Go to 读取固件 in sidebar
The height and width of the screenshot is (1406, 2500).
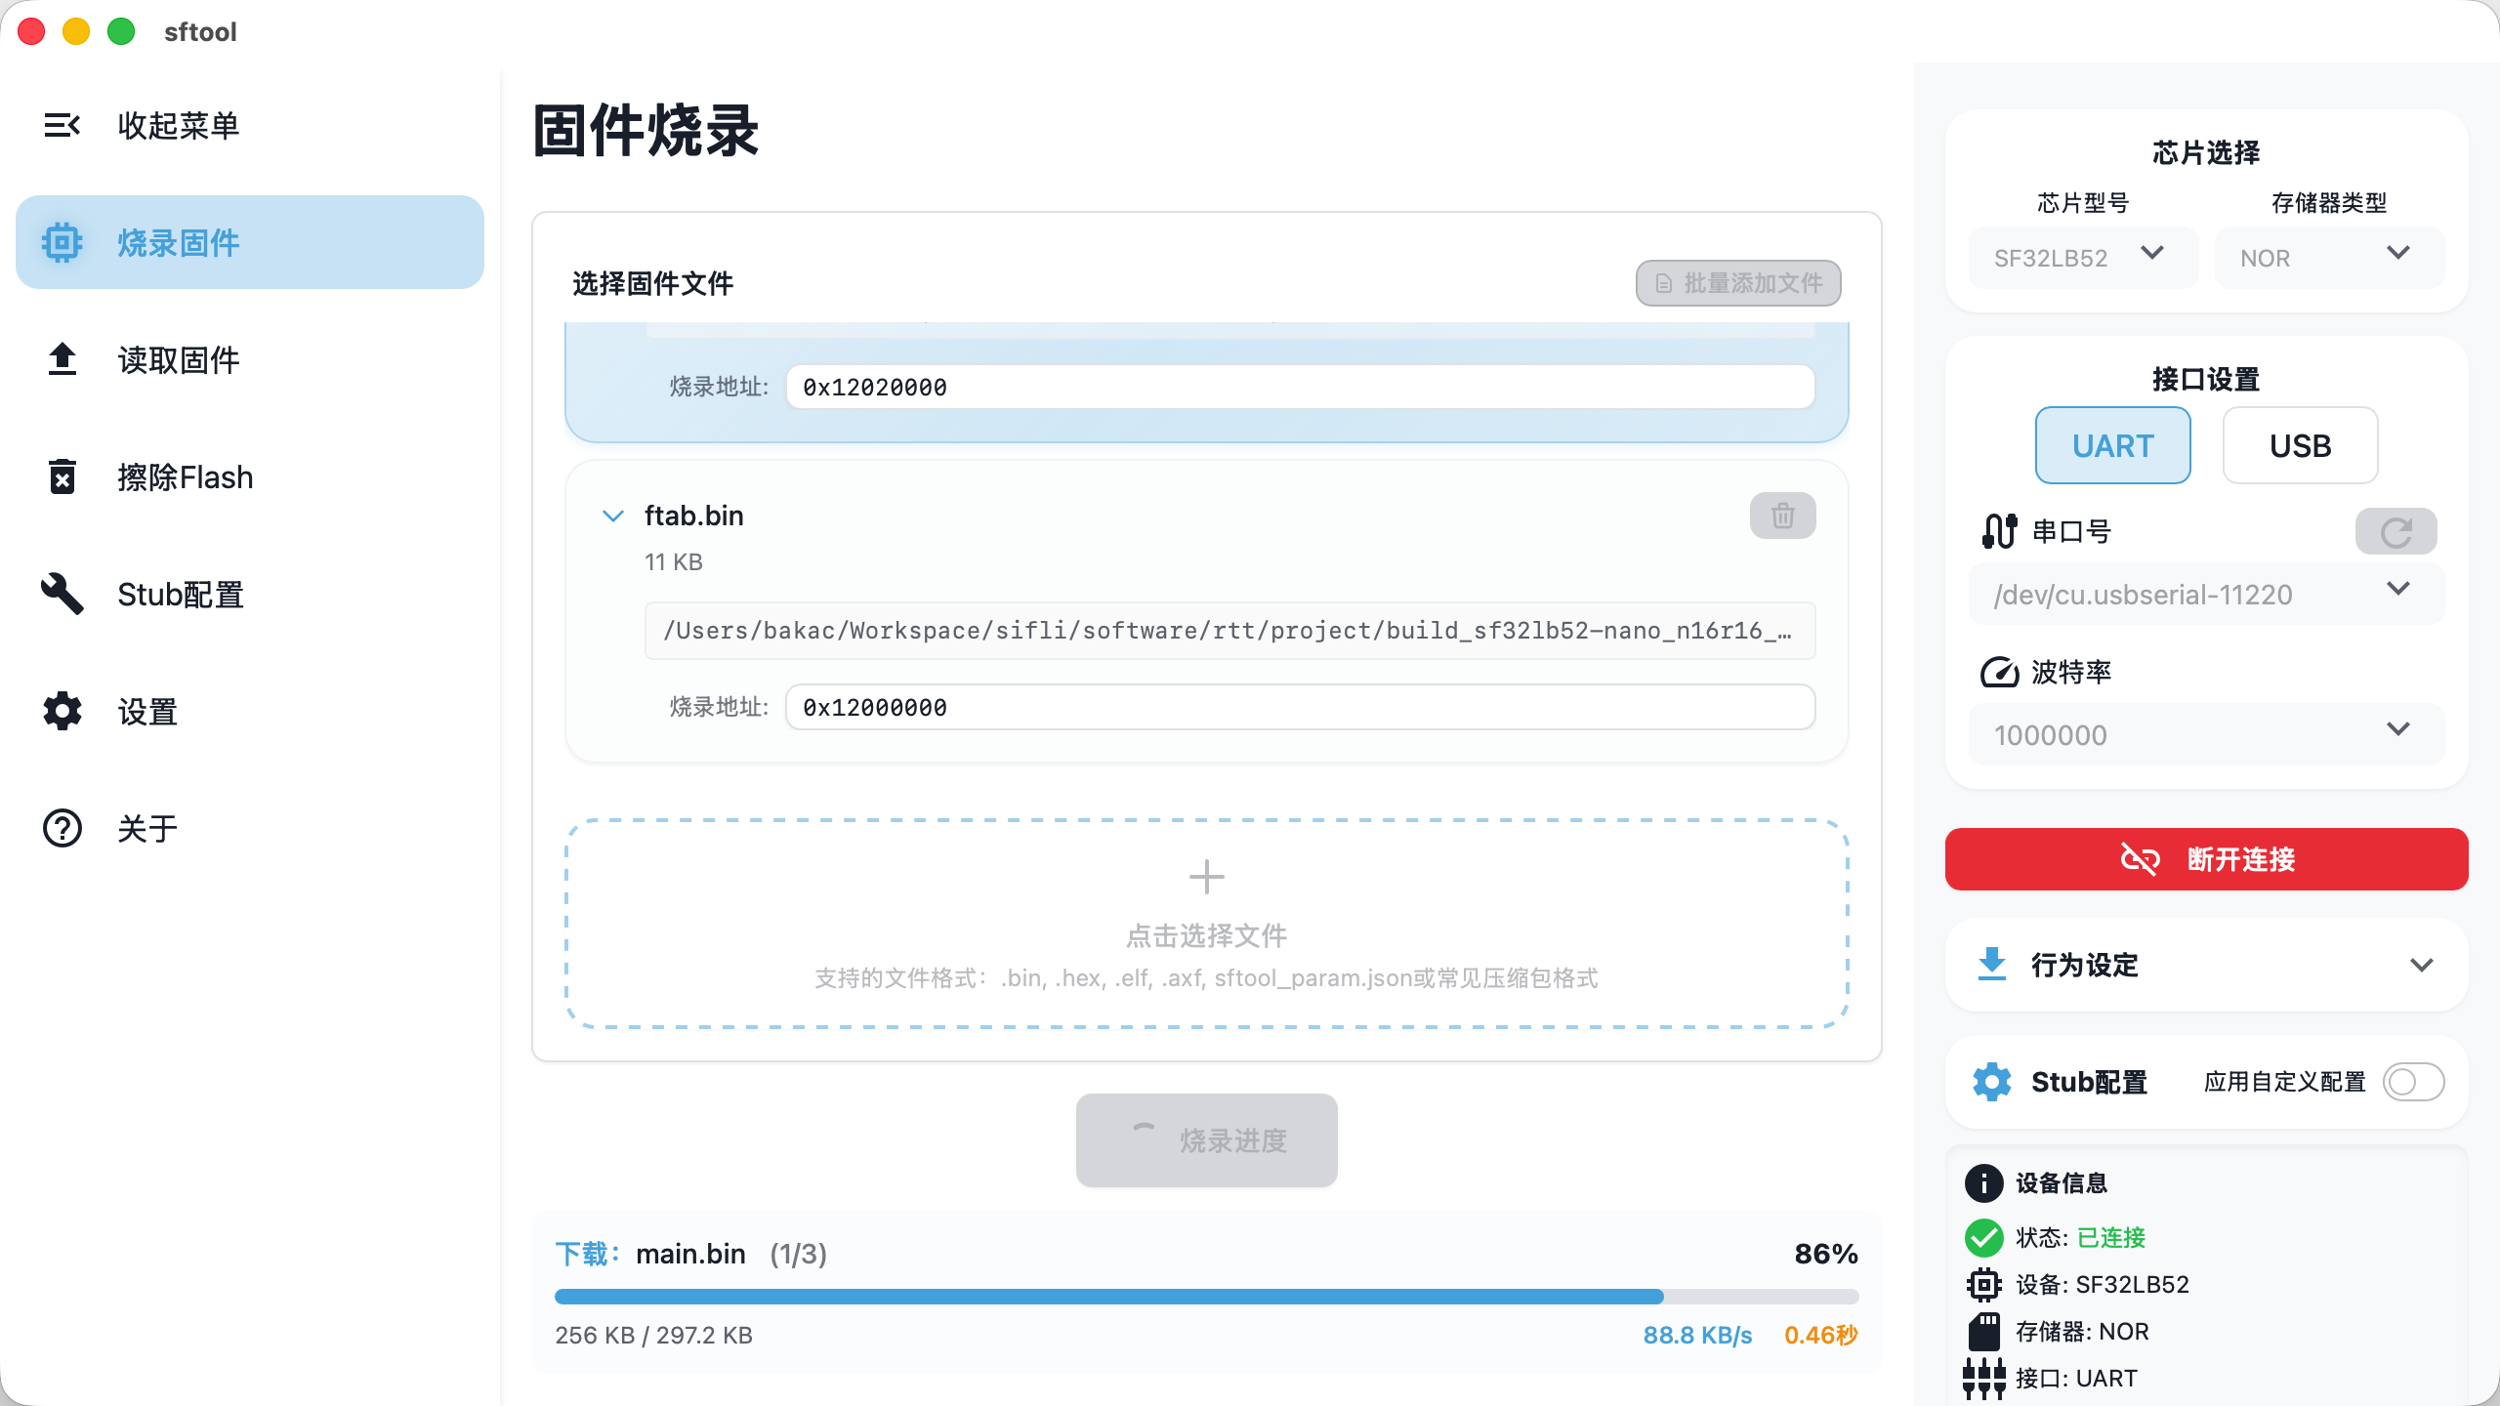pyautogui.click(x=178, y=359)
